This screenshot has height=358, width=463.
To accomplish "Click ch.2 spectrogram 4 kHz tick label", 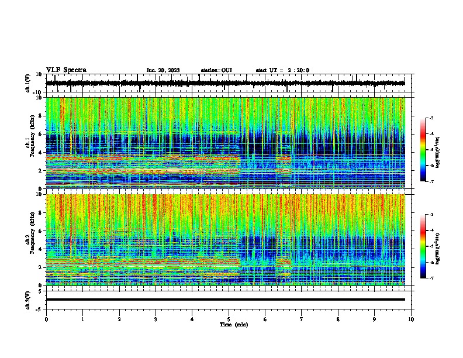I will tap(41, 249).
